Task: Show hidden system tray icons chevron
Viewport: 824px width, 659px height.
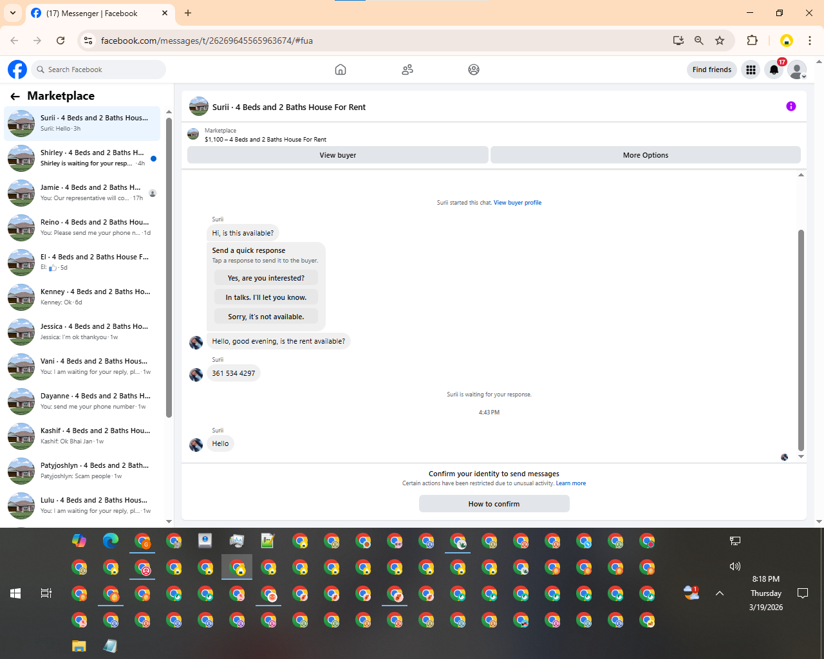Action: coord(720,593)
